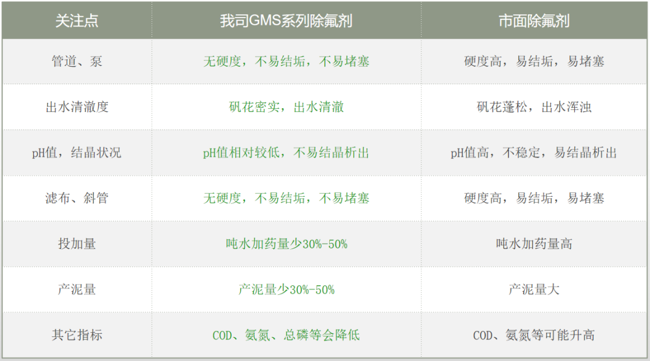Select the 矾花蓬松，出水浑浊 cell

pyautogui.click(x=534, y=107)
